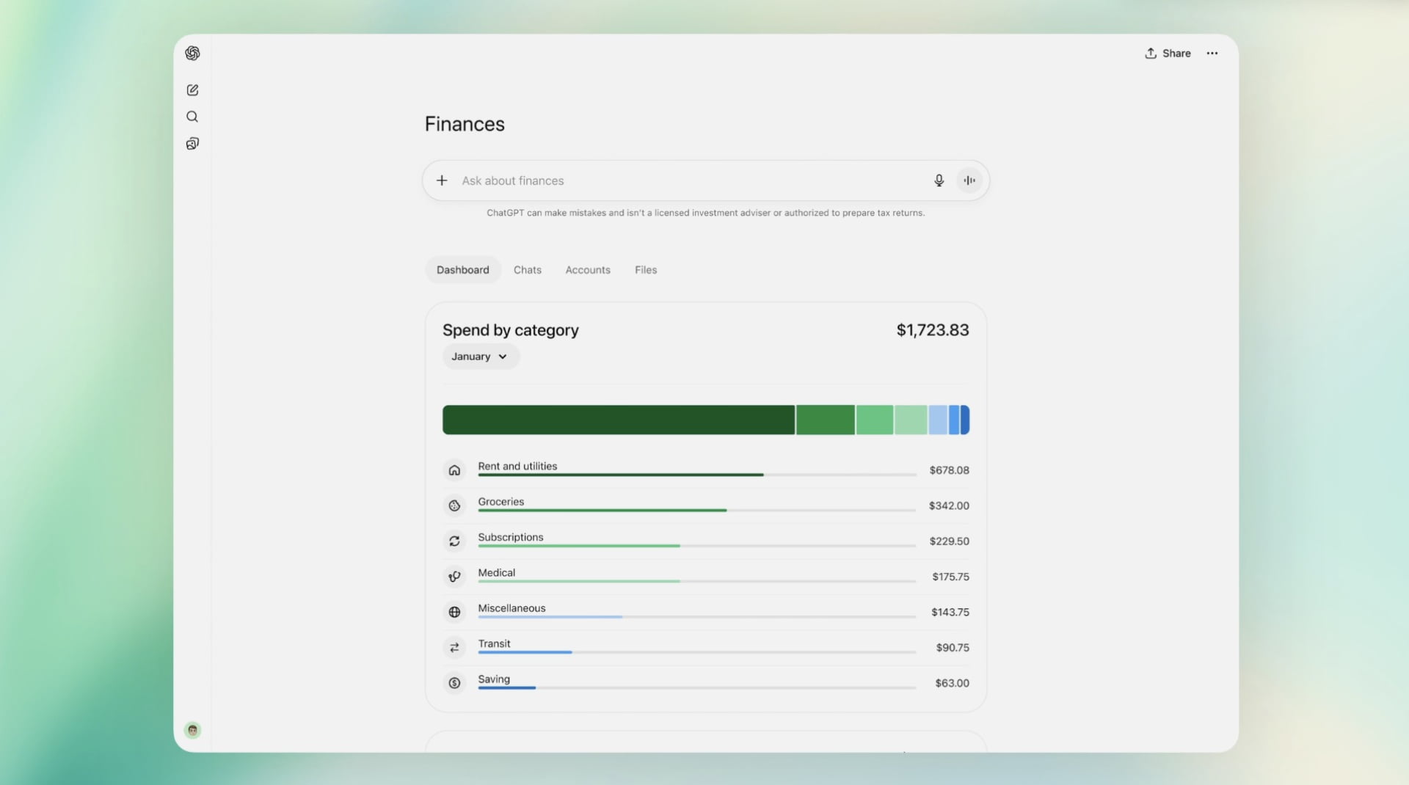Open the library images icon in sidebar
The height and width of the screenshot is (785, 1409).
click(192, 144)
